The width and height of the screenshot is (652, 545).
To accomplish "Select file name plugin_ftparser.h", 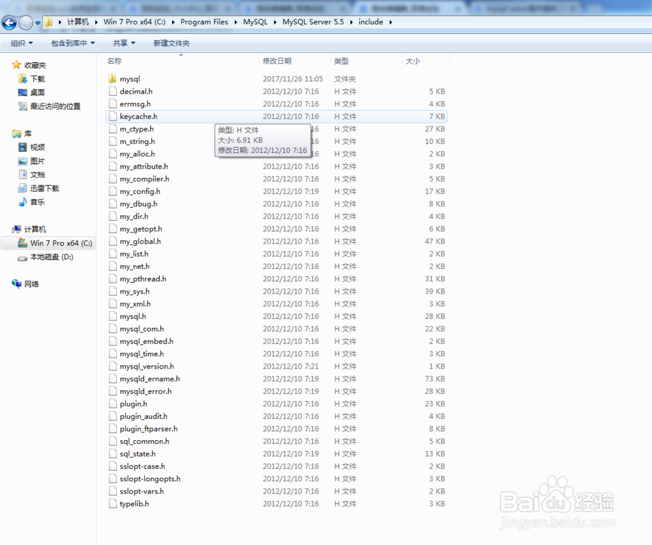I will 149,428.
